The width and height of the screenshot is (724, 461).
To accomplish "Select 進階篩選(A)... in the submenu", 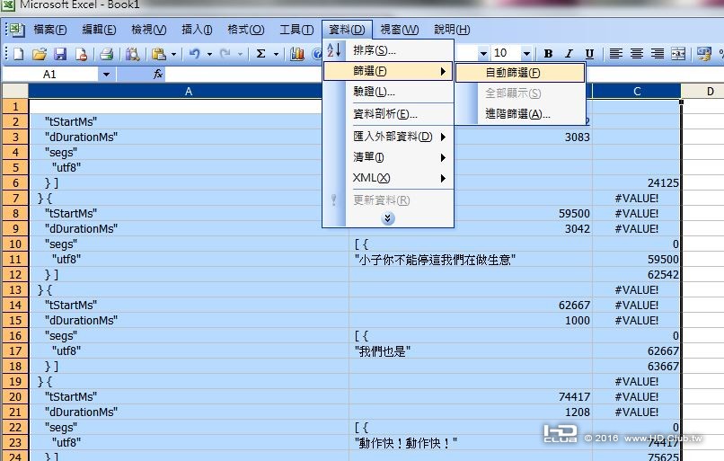I will tap(520, 113).
